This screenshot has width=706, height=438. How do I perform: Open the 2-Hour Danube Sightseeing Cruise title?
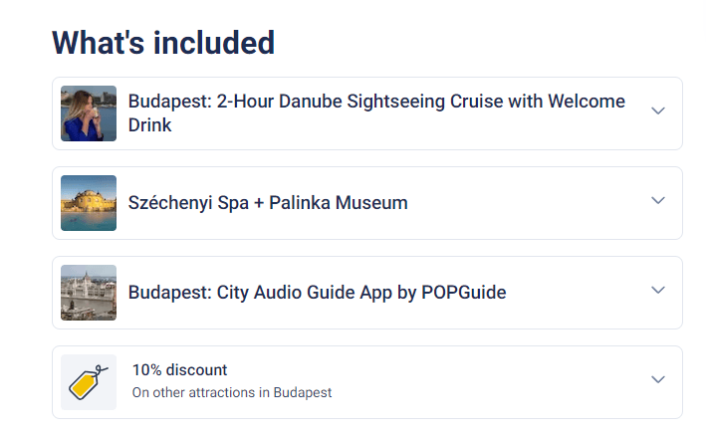coord(376,113)
